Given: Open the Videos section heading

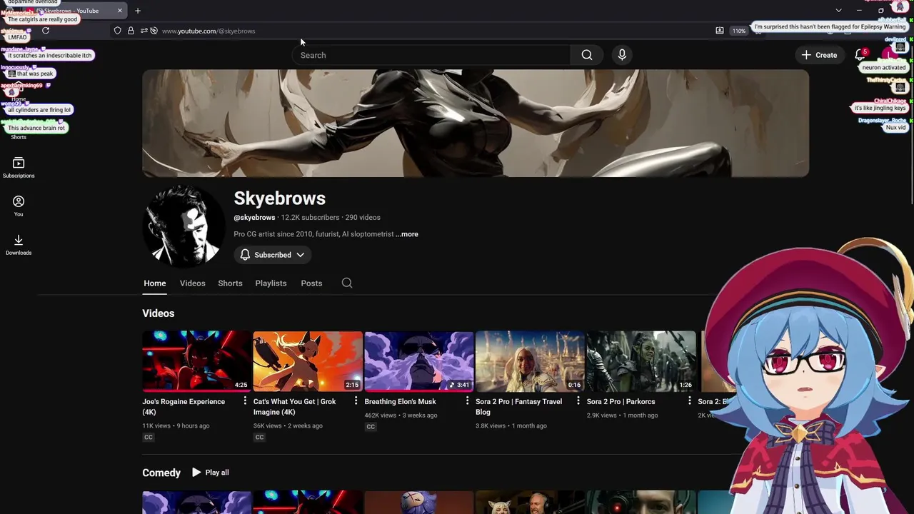Looking at the screenshot, I should pos(159,313).
